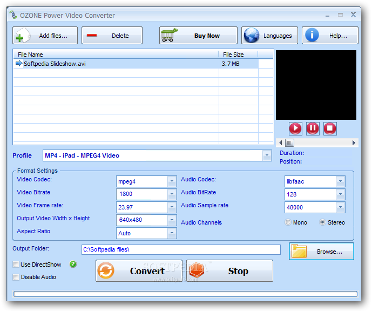This screenshot has height=312, width=372.
Task: Close the OZONE Power Video Converter window
Action: coord(353,15)
